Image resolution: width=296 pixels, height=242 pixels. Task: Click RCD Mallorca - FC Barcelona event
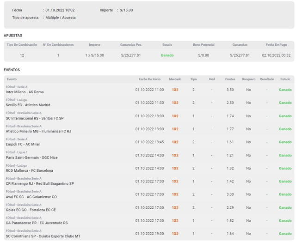(x=29, y=170)
